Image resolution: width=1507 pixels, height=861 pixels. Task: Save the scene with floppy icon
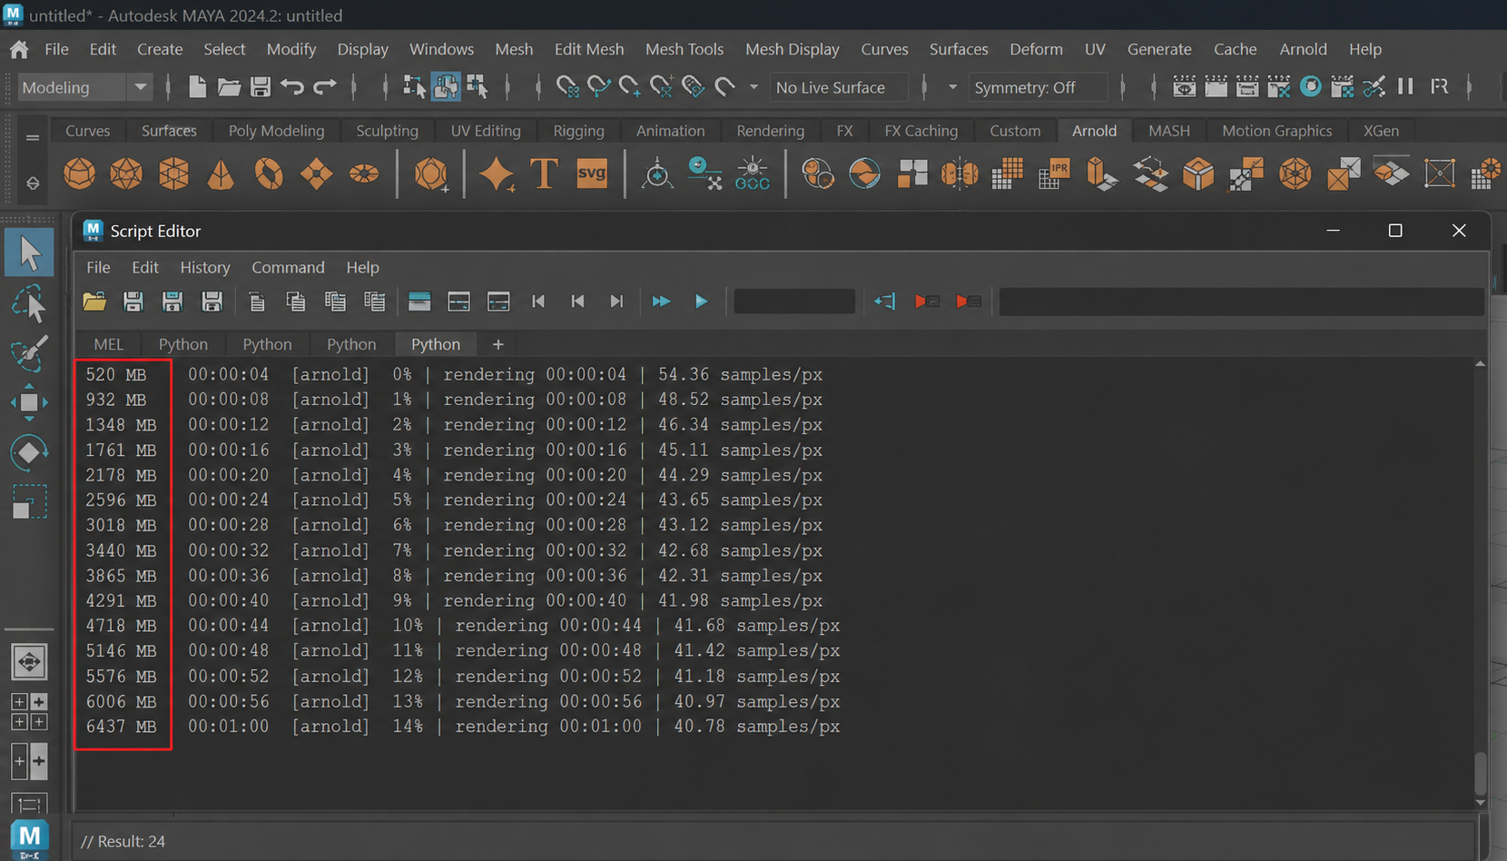click(x=261, y=87)
